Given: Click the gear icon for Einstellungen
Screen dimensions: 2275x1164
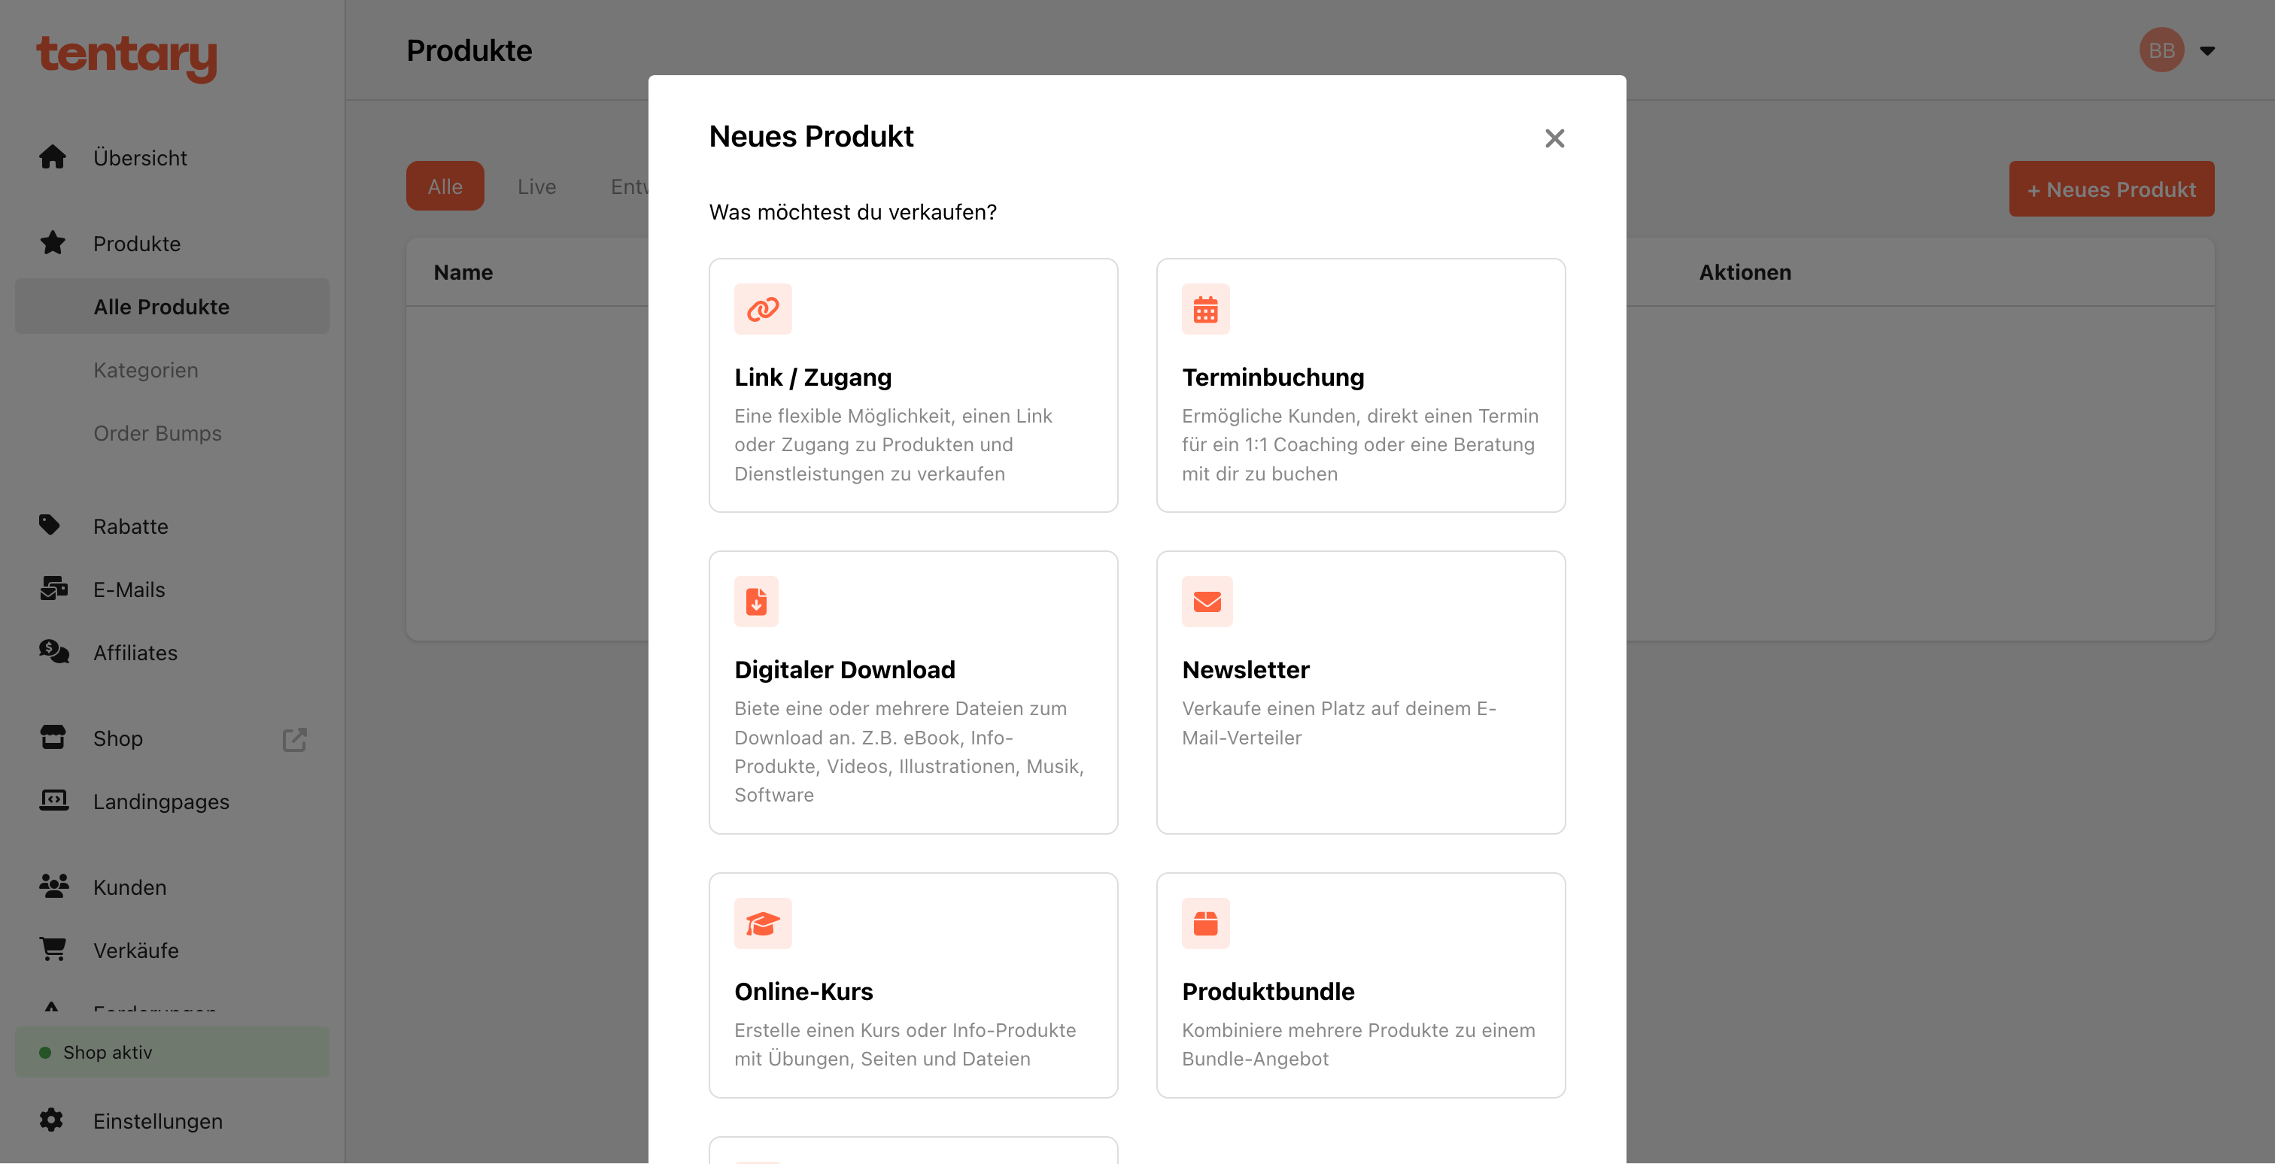Looking at the screenshot, I should tap(51, 1120).
